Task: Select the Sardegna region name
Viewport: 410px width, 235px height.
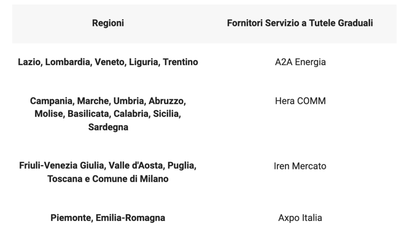Action: click(108, 127)
